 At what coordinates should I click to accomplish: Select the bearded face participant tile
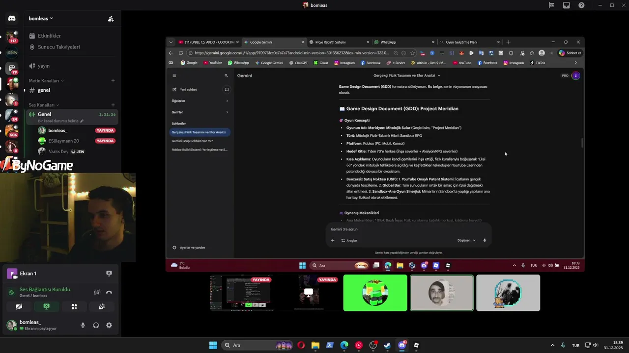click(442, 293)
